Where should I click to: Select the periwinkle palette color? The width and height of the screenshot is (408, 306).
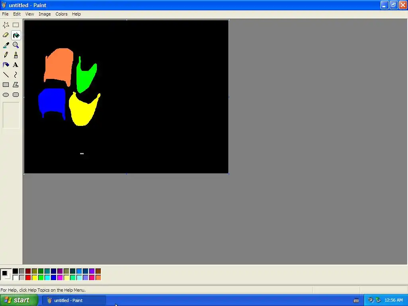(x=85, y=278)
